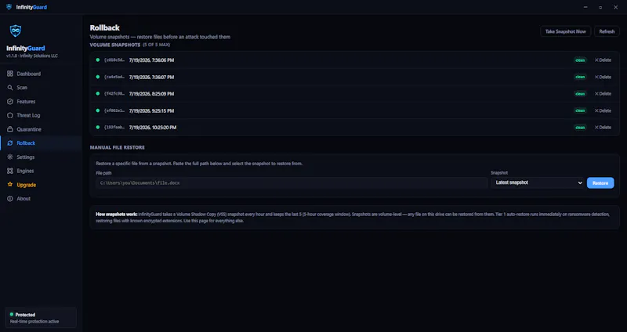Select the Quarantine lock icon
The height and width of the screenshot is (332, 627).
click(10, 129)
